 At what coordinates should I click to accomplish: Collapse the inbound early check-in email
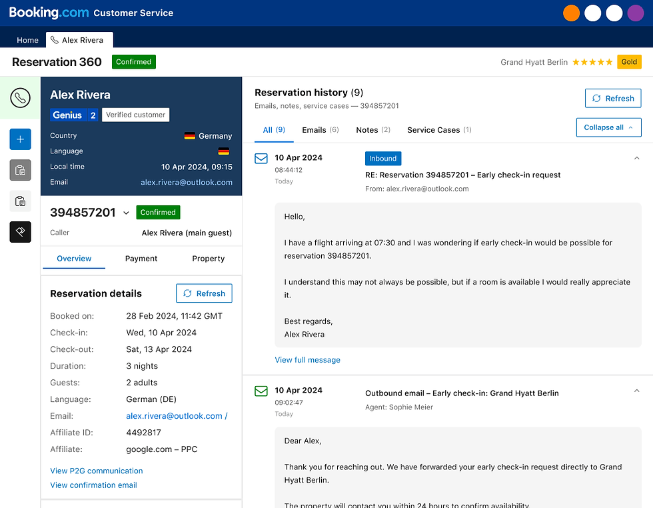(x=636, y=159)
